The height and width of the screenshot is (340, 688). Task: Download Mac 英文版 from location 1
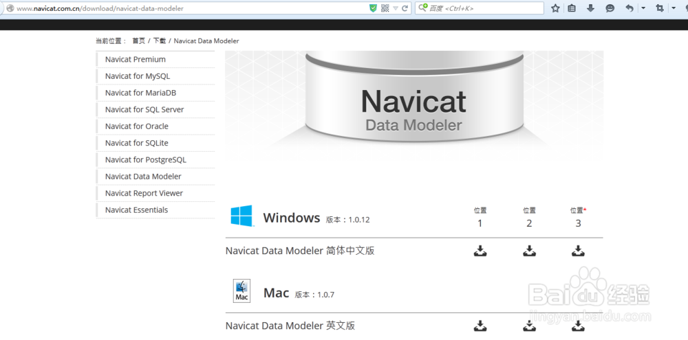tap(480, 326)
